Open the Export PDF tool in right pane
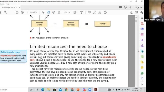The width and height of the screenshot is (164, 92). [142, 29]
